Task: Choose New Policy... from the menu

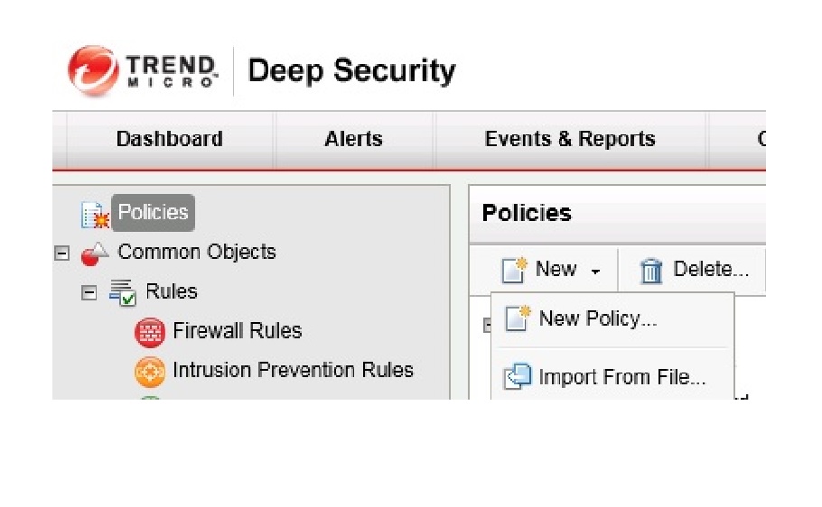Action: [597, 319]
